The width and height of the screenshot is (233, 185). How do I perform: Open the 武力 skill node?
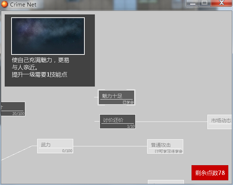pos(55,146)
